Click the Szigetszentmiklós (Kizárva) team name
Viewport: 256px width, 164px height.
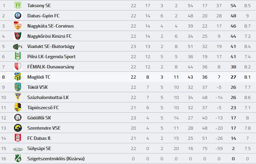click(56, 159)
